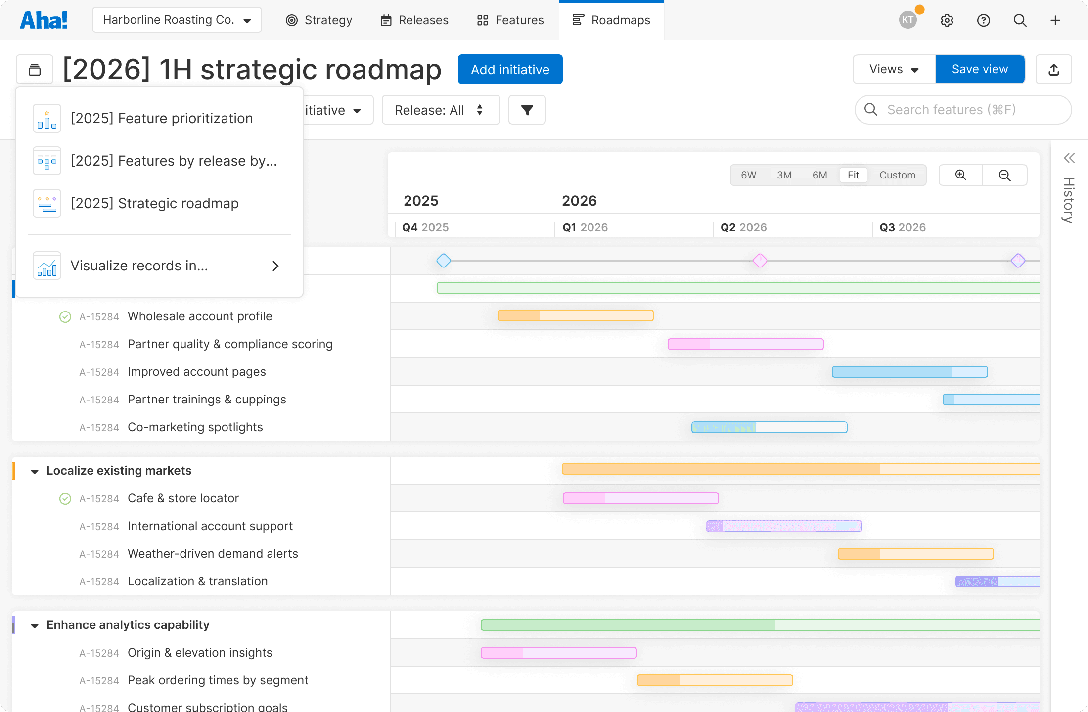
Task: Click the zoom out timeline icon
Action: [x=1004, y=175]
